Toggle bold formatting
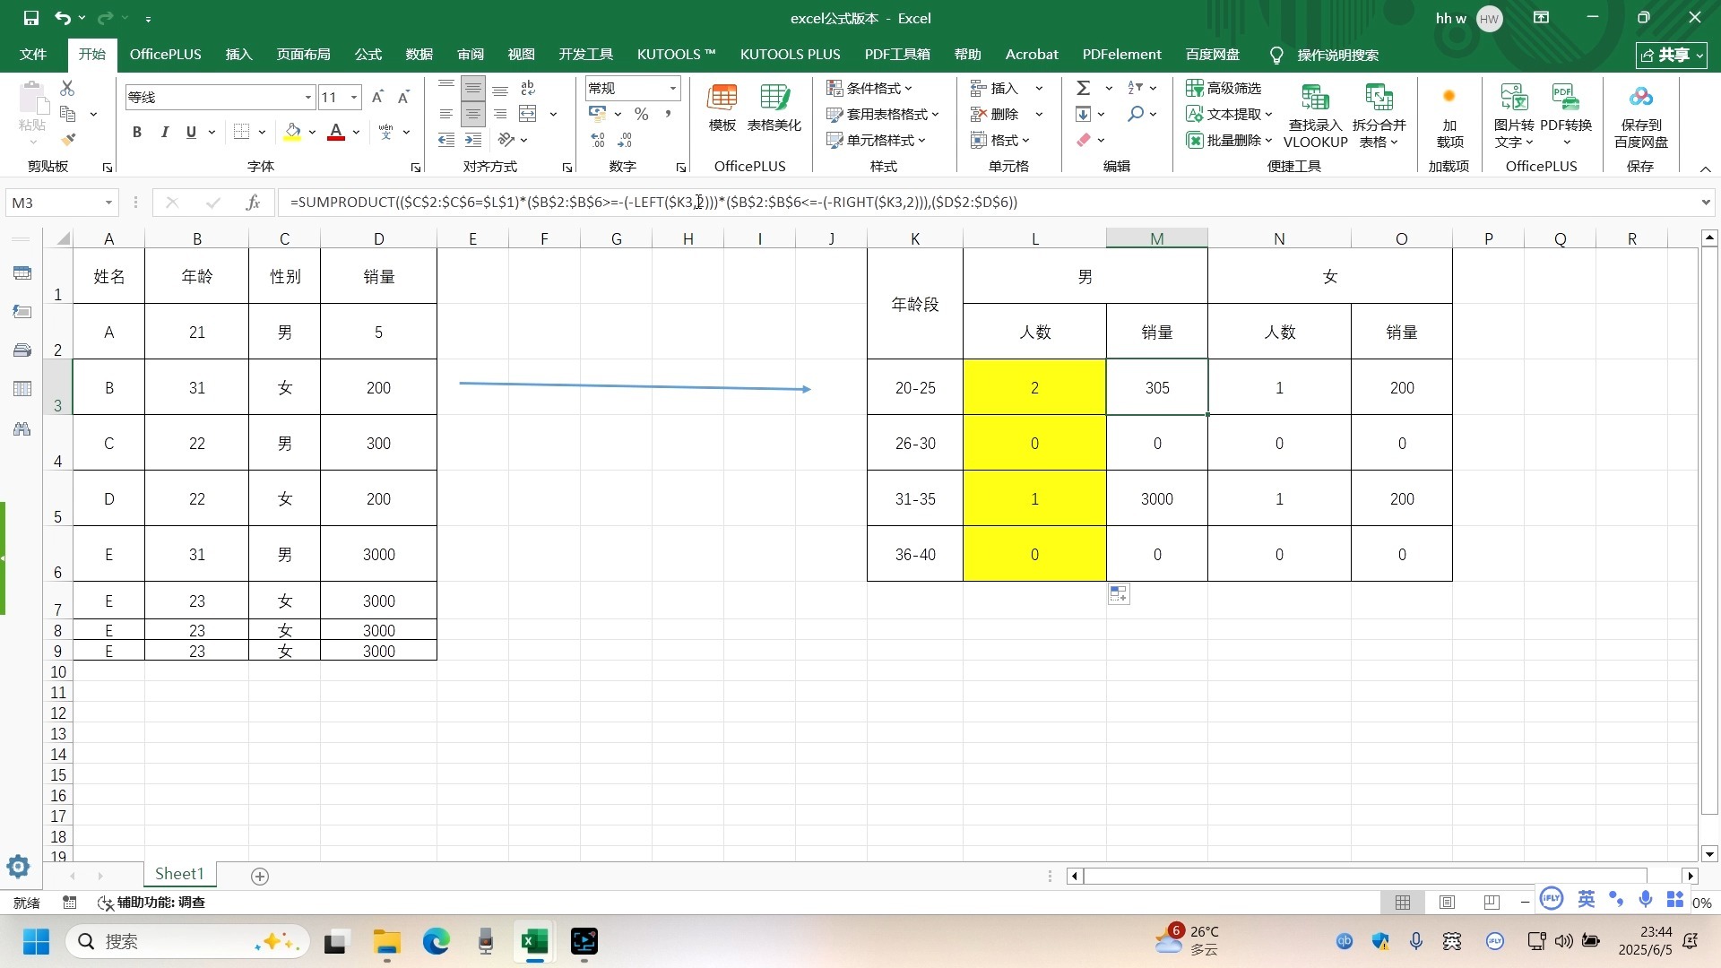The image size is (1721, 968). (x=137, y=132)
